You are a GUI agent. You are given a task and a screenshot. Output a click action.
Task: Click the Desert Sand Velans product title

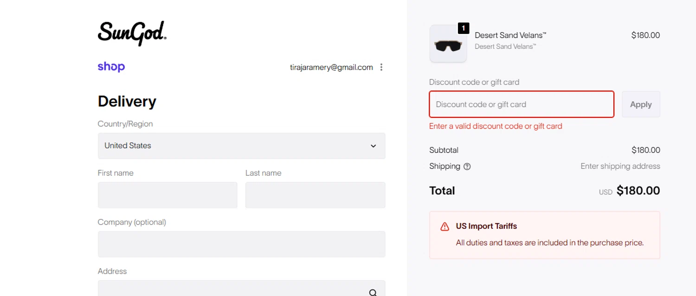click(510, 35)
